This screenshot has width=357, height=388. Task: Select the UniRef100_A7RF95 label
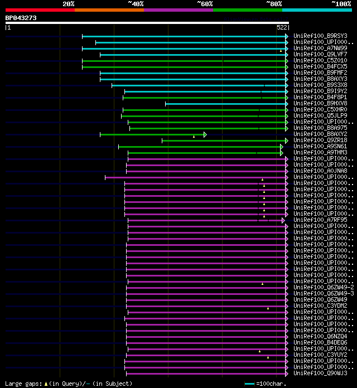[320, 220]
